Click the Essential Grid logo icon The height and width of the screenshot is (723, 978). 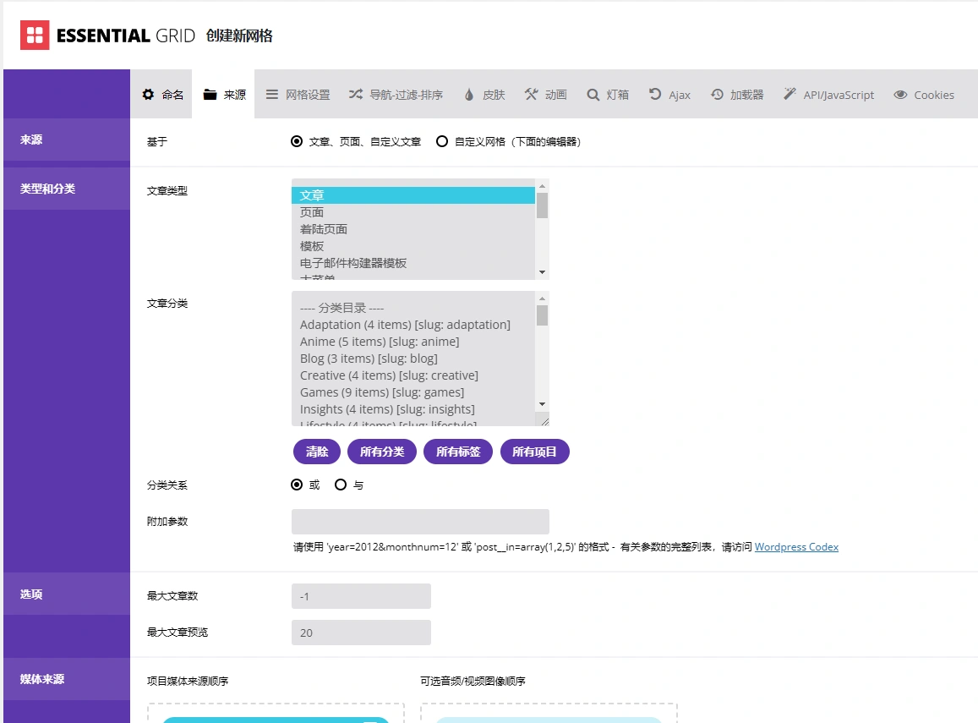[x=34, y=36]
